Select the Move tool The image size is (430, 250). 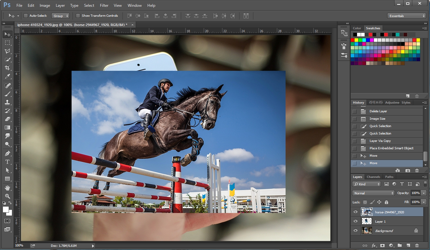coord(8,34)
